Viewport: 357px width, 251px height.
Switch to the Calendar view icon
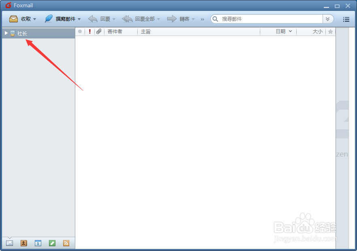38,243
